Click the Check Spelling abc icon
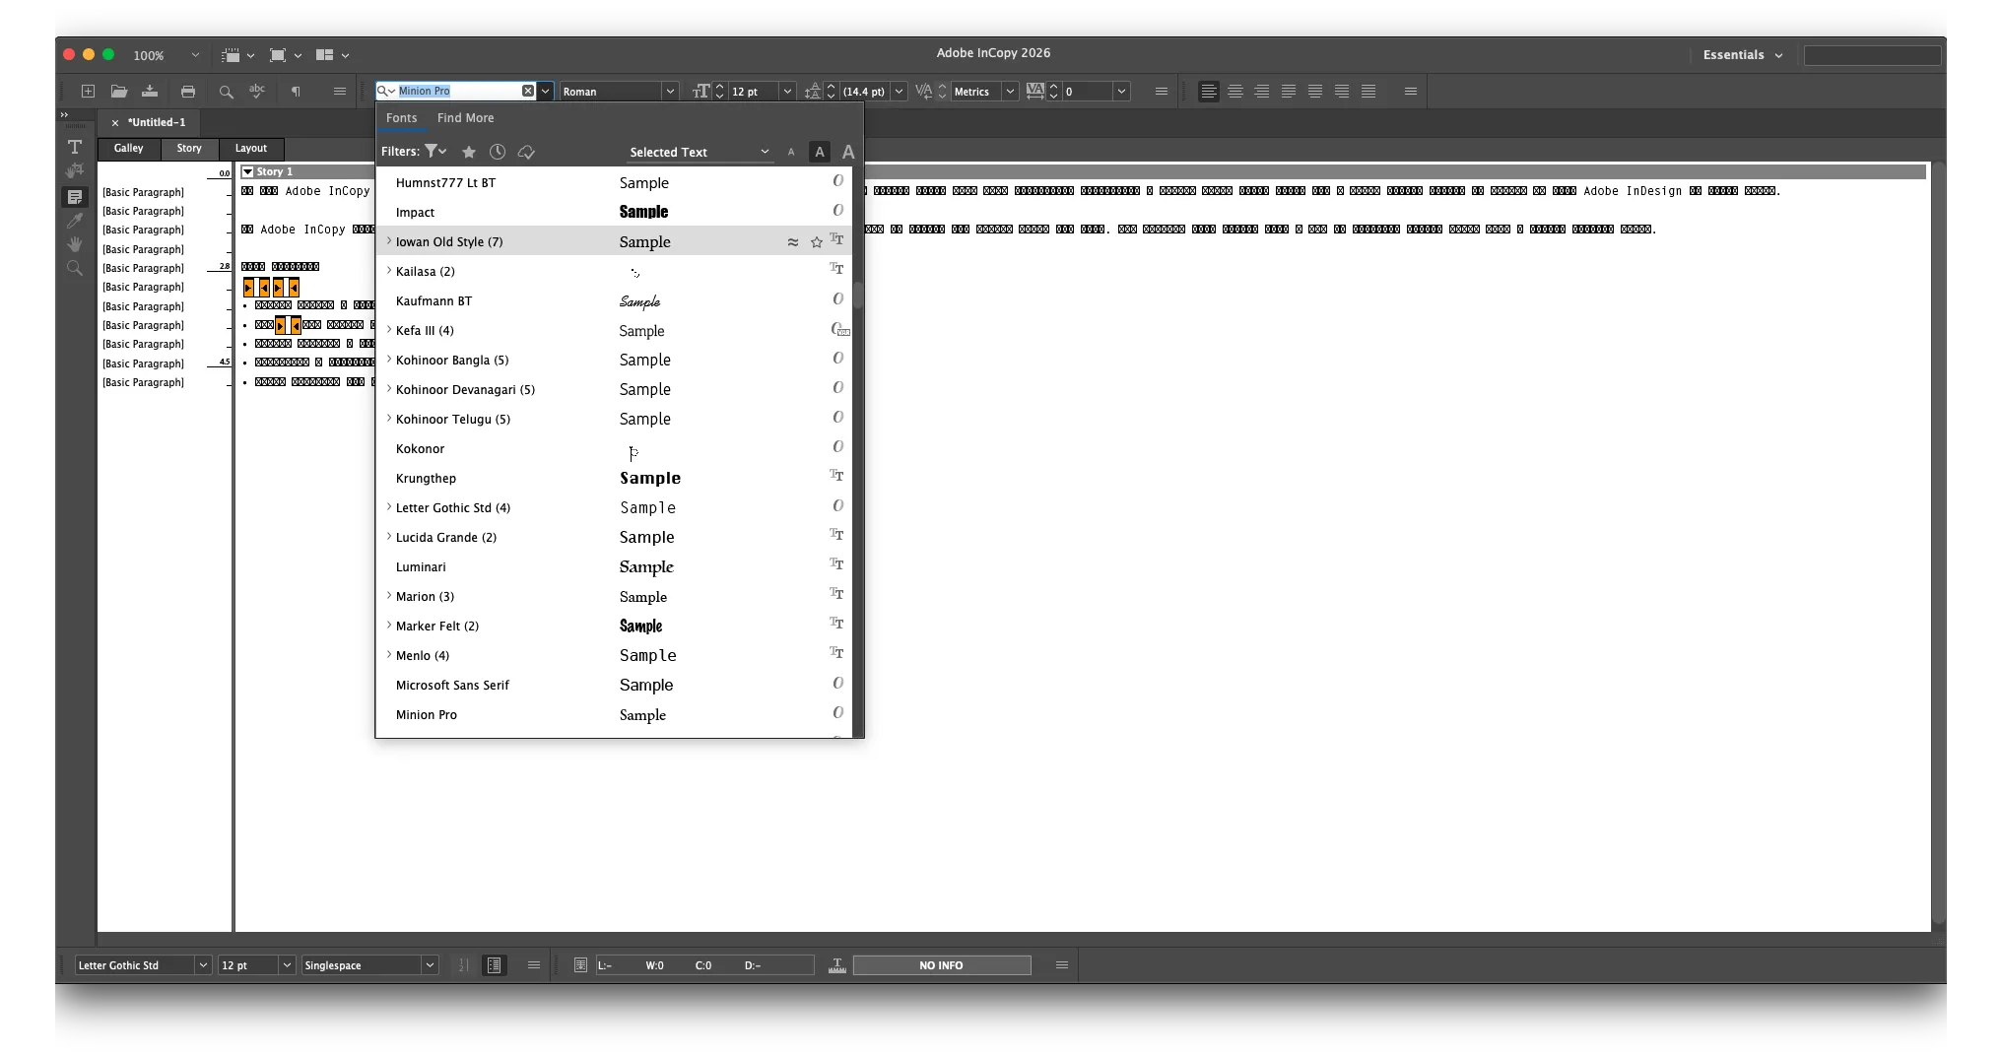 point(257,91)
